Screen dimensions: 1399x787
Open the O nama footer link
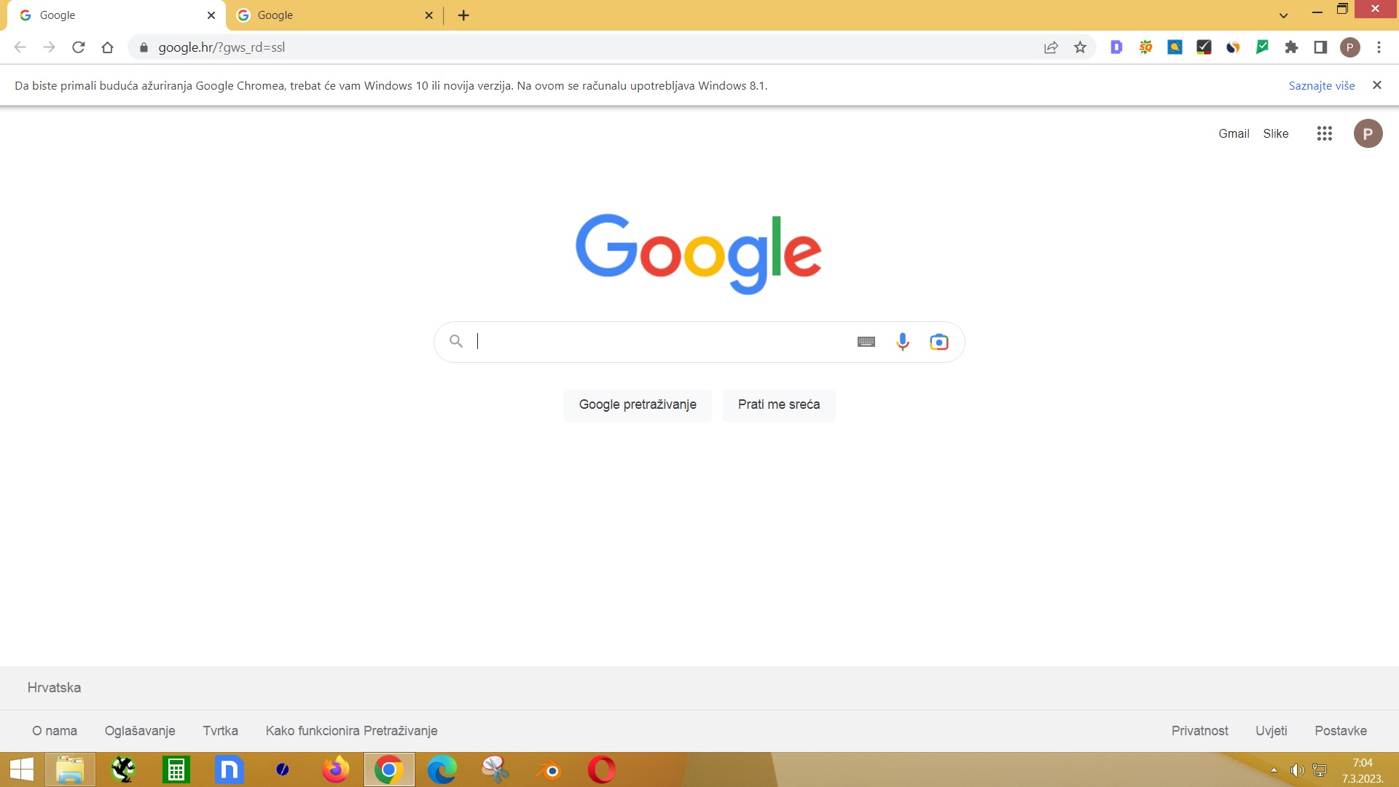(x=55, y=731)
